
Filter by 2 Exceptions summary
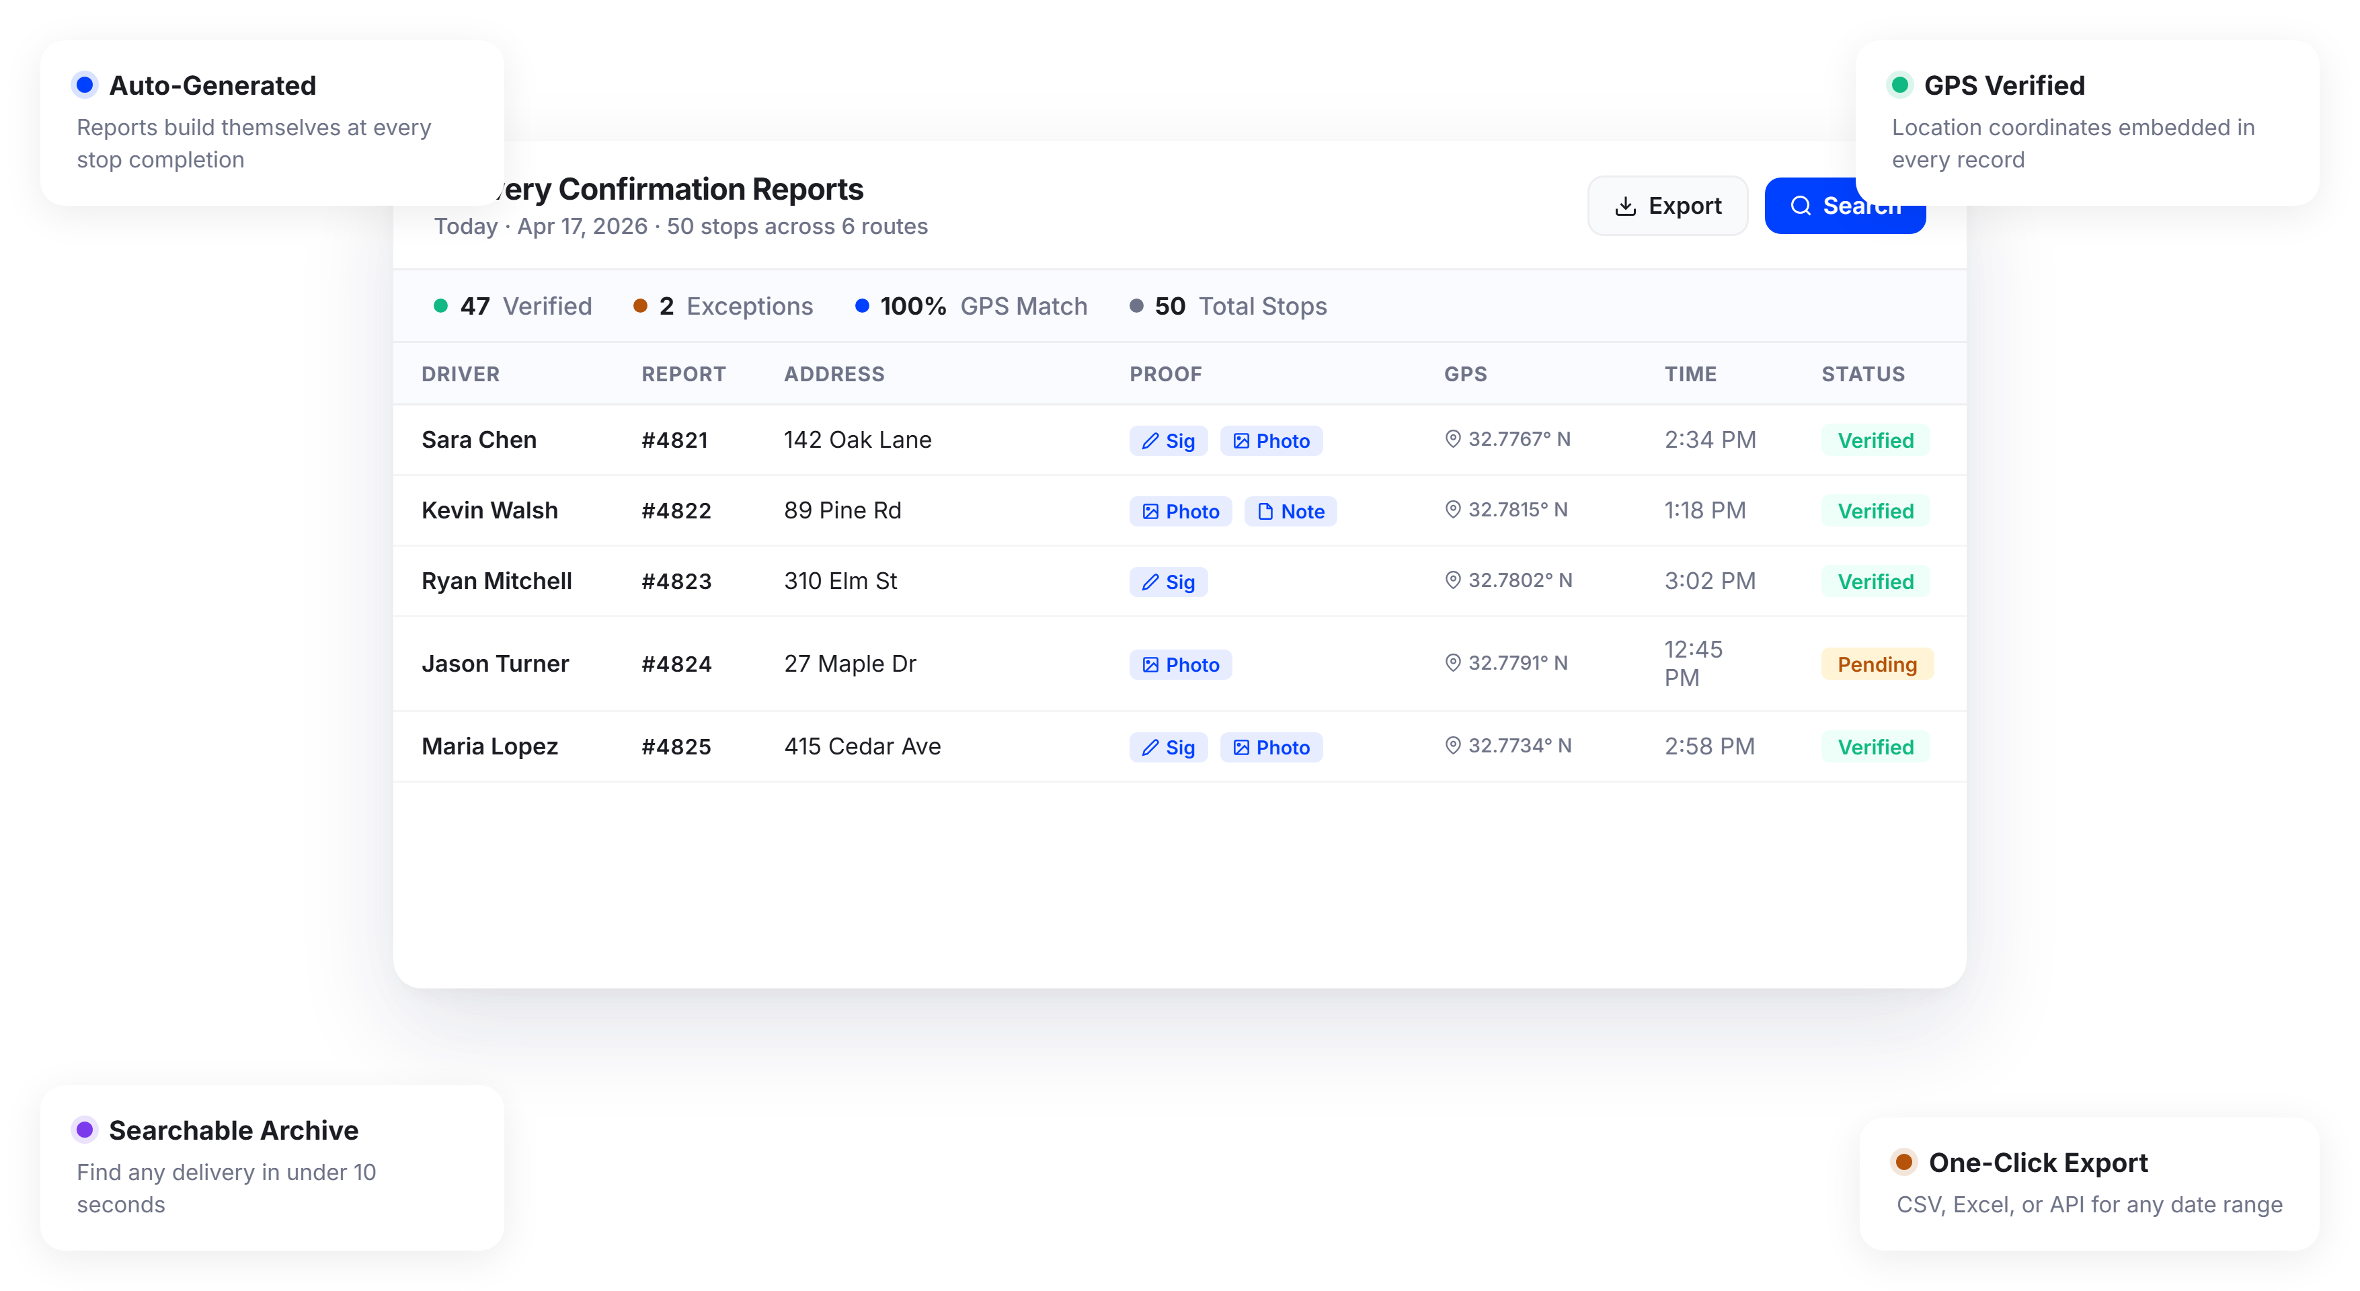tap(723, 306)
